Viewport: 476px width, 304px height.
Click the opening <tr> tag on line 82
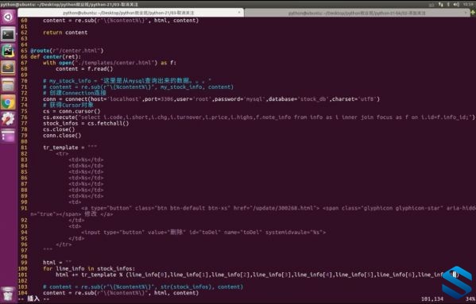tap(62, 154)
